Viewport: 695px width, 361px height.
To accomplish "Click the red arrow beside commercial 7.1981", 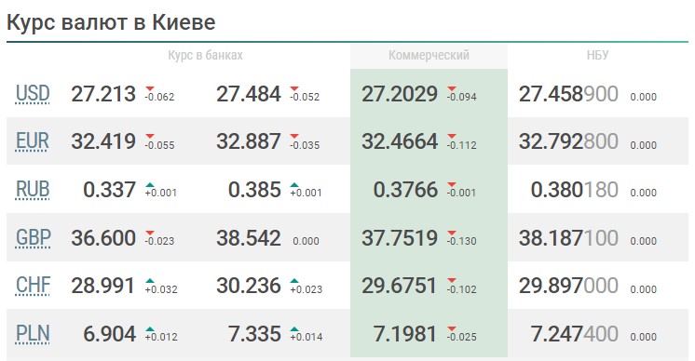I will pos(452,328).
